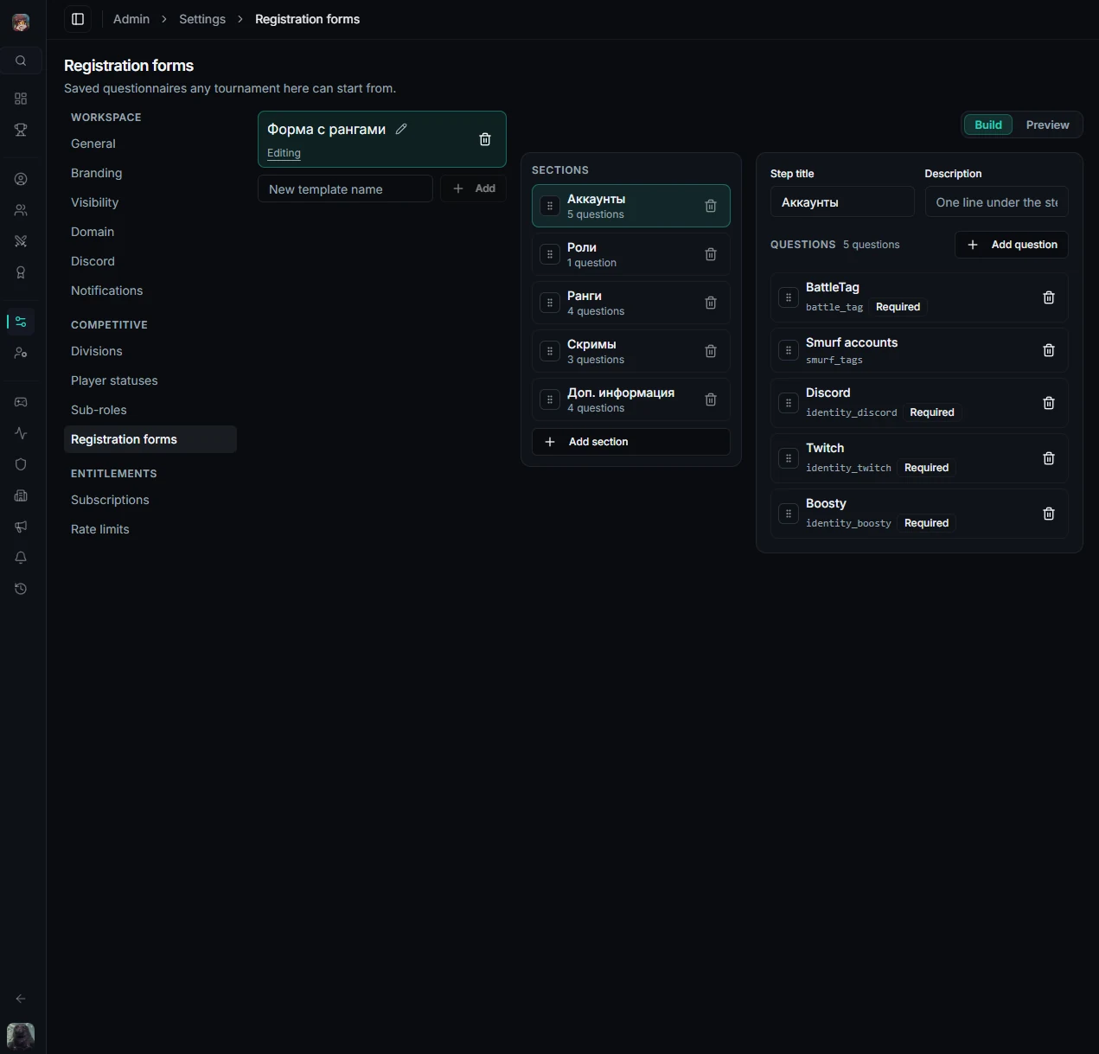Delete the Twitch question
1099x1054 pixels.
pyautogui.click(x=1049, y=458)
